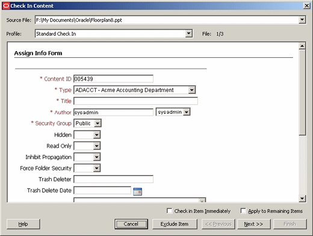Open the Type ADACCT dropdown list
Viewport: 313px width, 236px height.
click(192, 90)
